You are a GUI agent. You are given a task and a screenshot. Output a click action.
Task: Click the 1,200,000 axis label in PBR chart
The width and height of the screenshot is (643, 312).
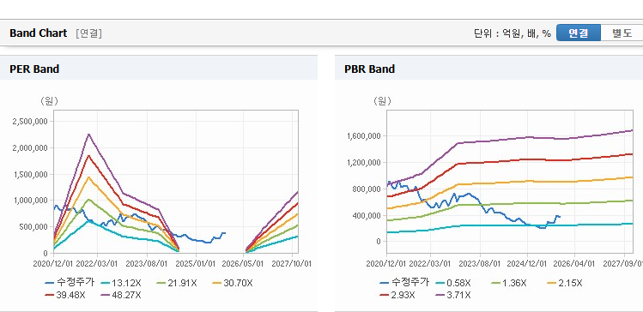365,163
